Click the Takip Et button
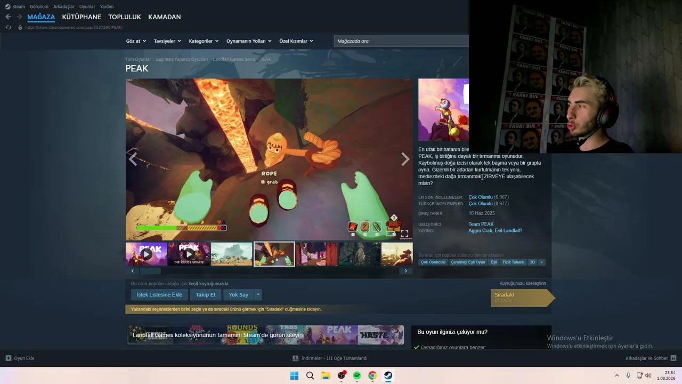682x384 pixels. [x=206, y=294]
